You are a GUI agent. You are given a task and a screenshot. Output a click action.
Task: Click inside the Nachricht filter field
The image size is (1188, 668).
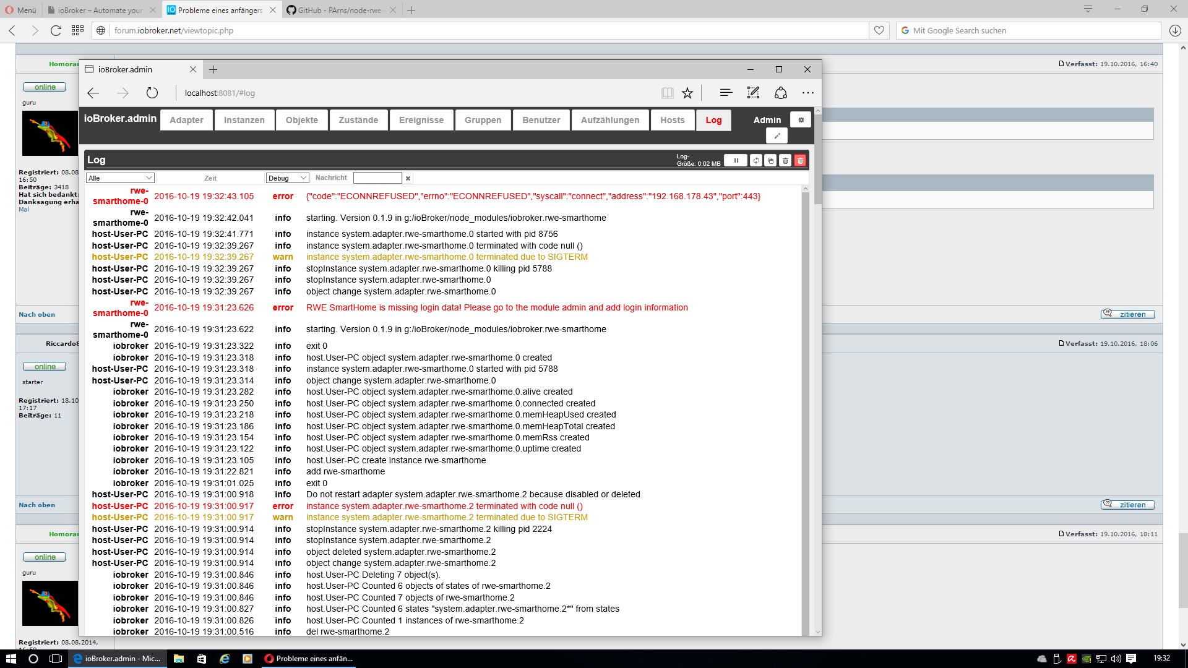[377, 178]
